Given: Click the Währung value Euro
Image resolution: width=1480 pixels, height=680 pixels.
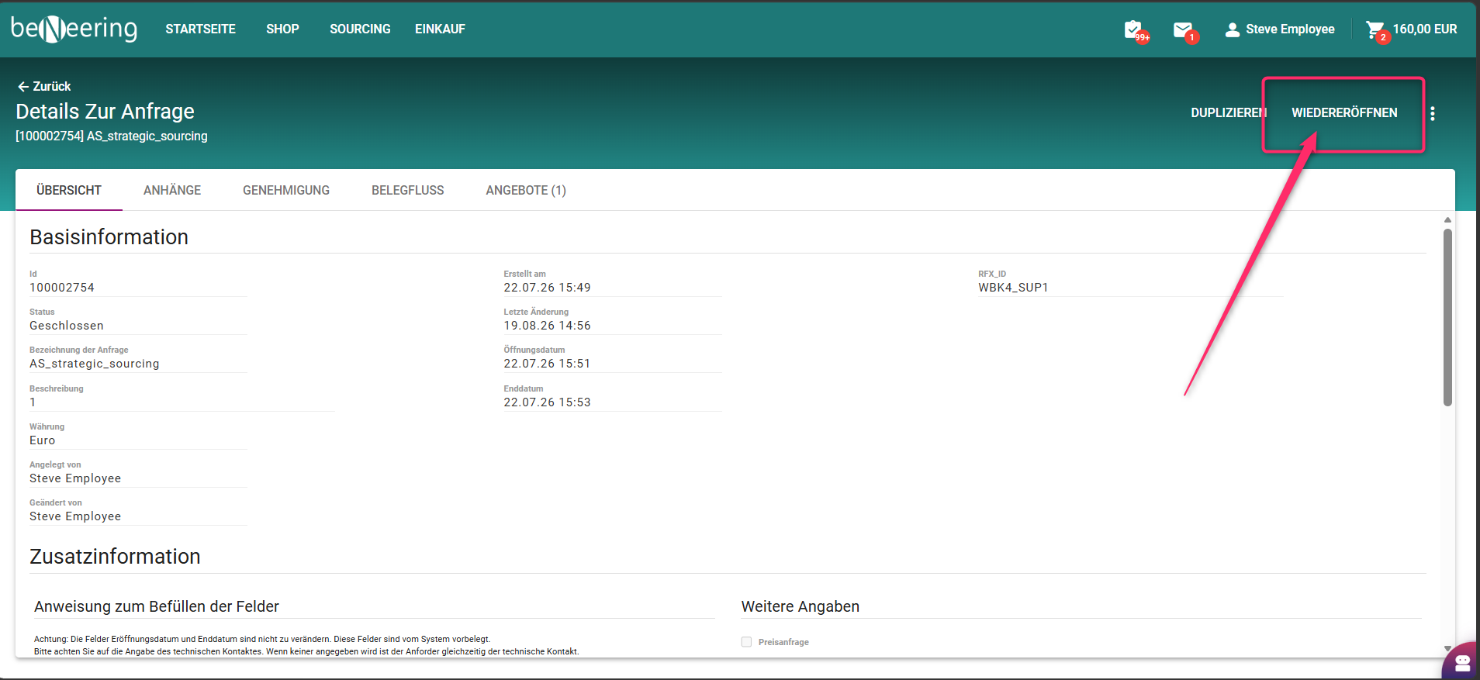Looking at the screenshot, I should (43, 440).
